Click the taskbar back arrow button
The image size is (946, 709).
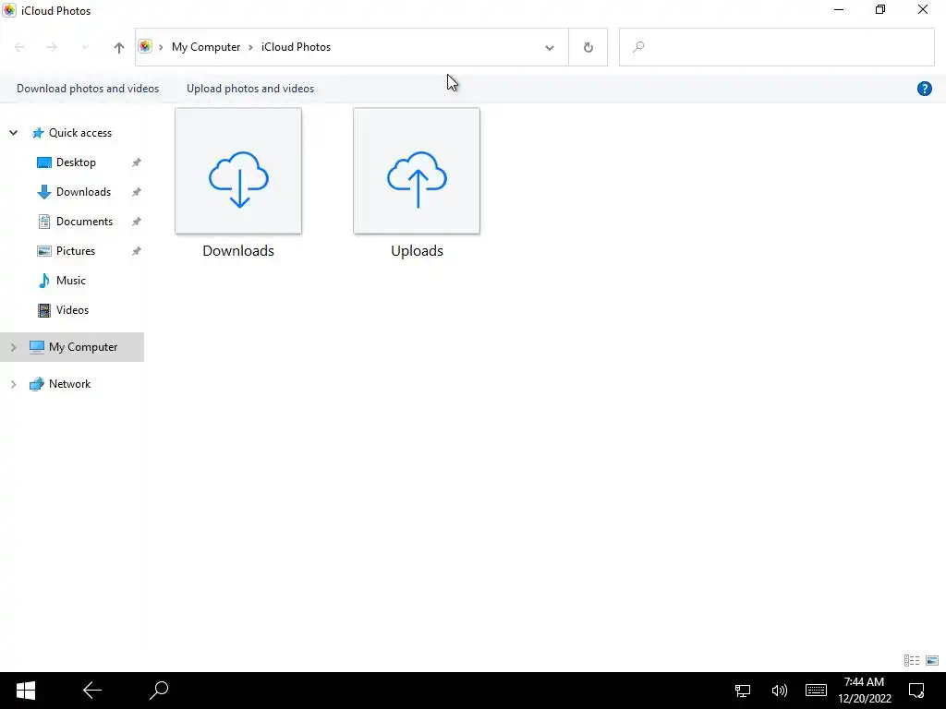pos(92,691)
